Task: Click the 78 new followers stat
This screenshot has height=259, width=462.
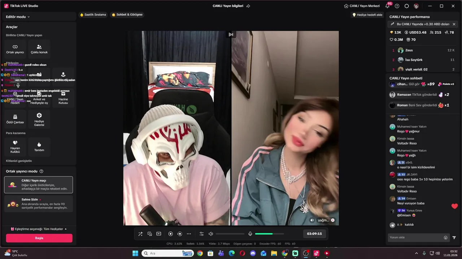Action: pos(449,32)
